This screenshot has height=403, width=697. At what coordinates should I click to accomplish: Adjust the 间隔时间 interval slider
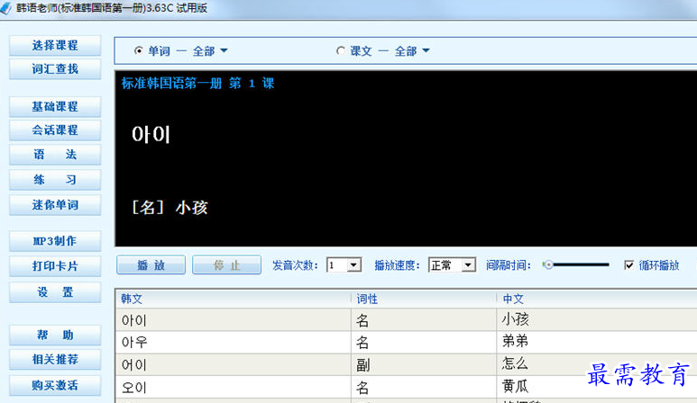click(575, 265)
